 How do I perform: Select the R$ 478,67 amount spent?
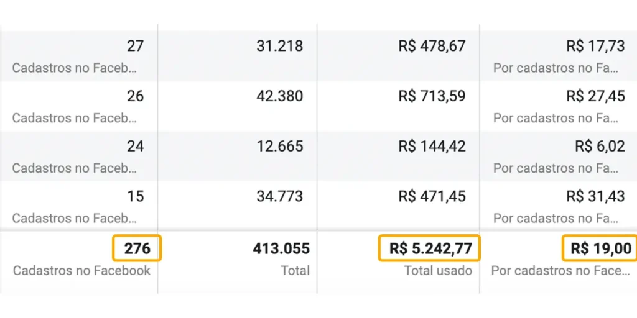(432, 46)
